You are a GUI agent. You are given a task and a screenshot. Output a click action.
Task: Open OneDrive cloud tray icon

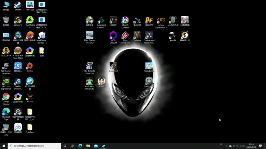[x=231, y=146]
